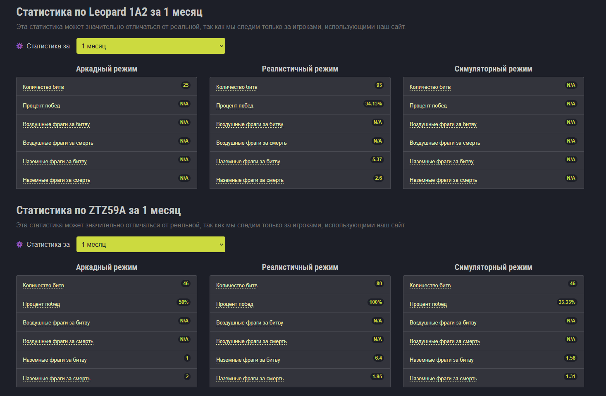Screen dimensions: 606x396
Task: Click 'Процент побед' in ZTZ59A Симуляторный режим
Action: [x=428, y=304]
